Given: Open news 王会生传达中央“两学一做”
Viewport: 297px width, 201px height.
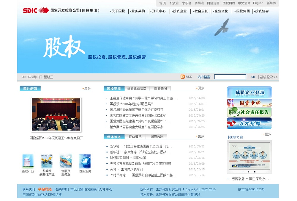Looking at the screenshot, I should click(x=143, y=98).
